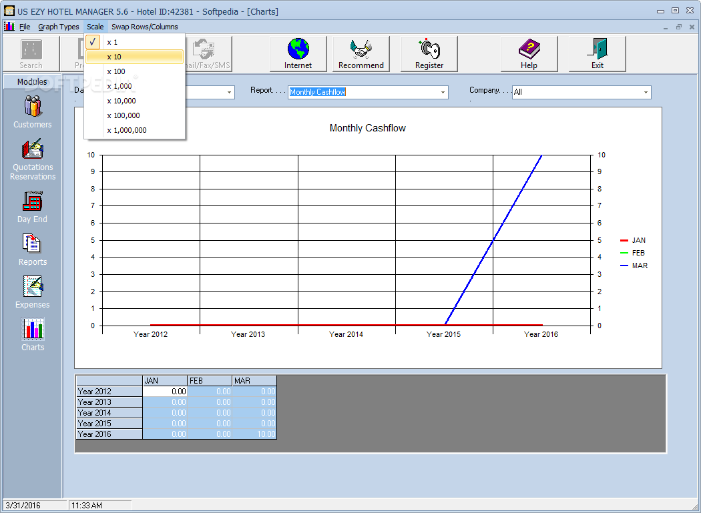
Task: Click the MAR column header
Action: (254, 381)
